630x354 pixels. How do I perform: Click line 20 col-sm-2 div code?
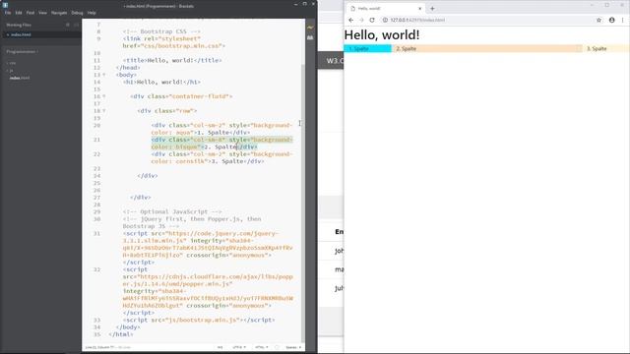coord(221,129)
